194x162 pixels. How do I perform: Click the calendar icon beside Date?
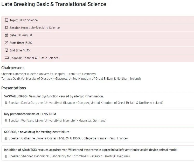6,35
